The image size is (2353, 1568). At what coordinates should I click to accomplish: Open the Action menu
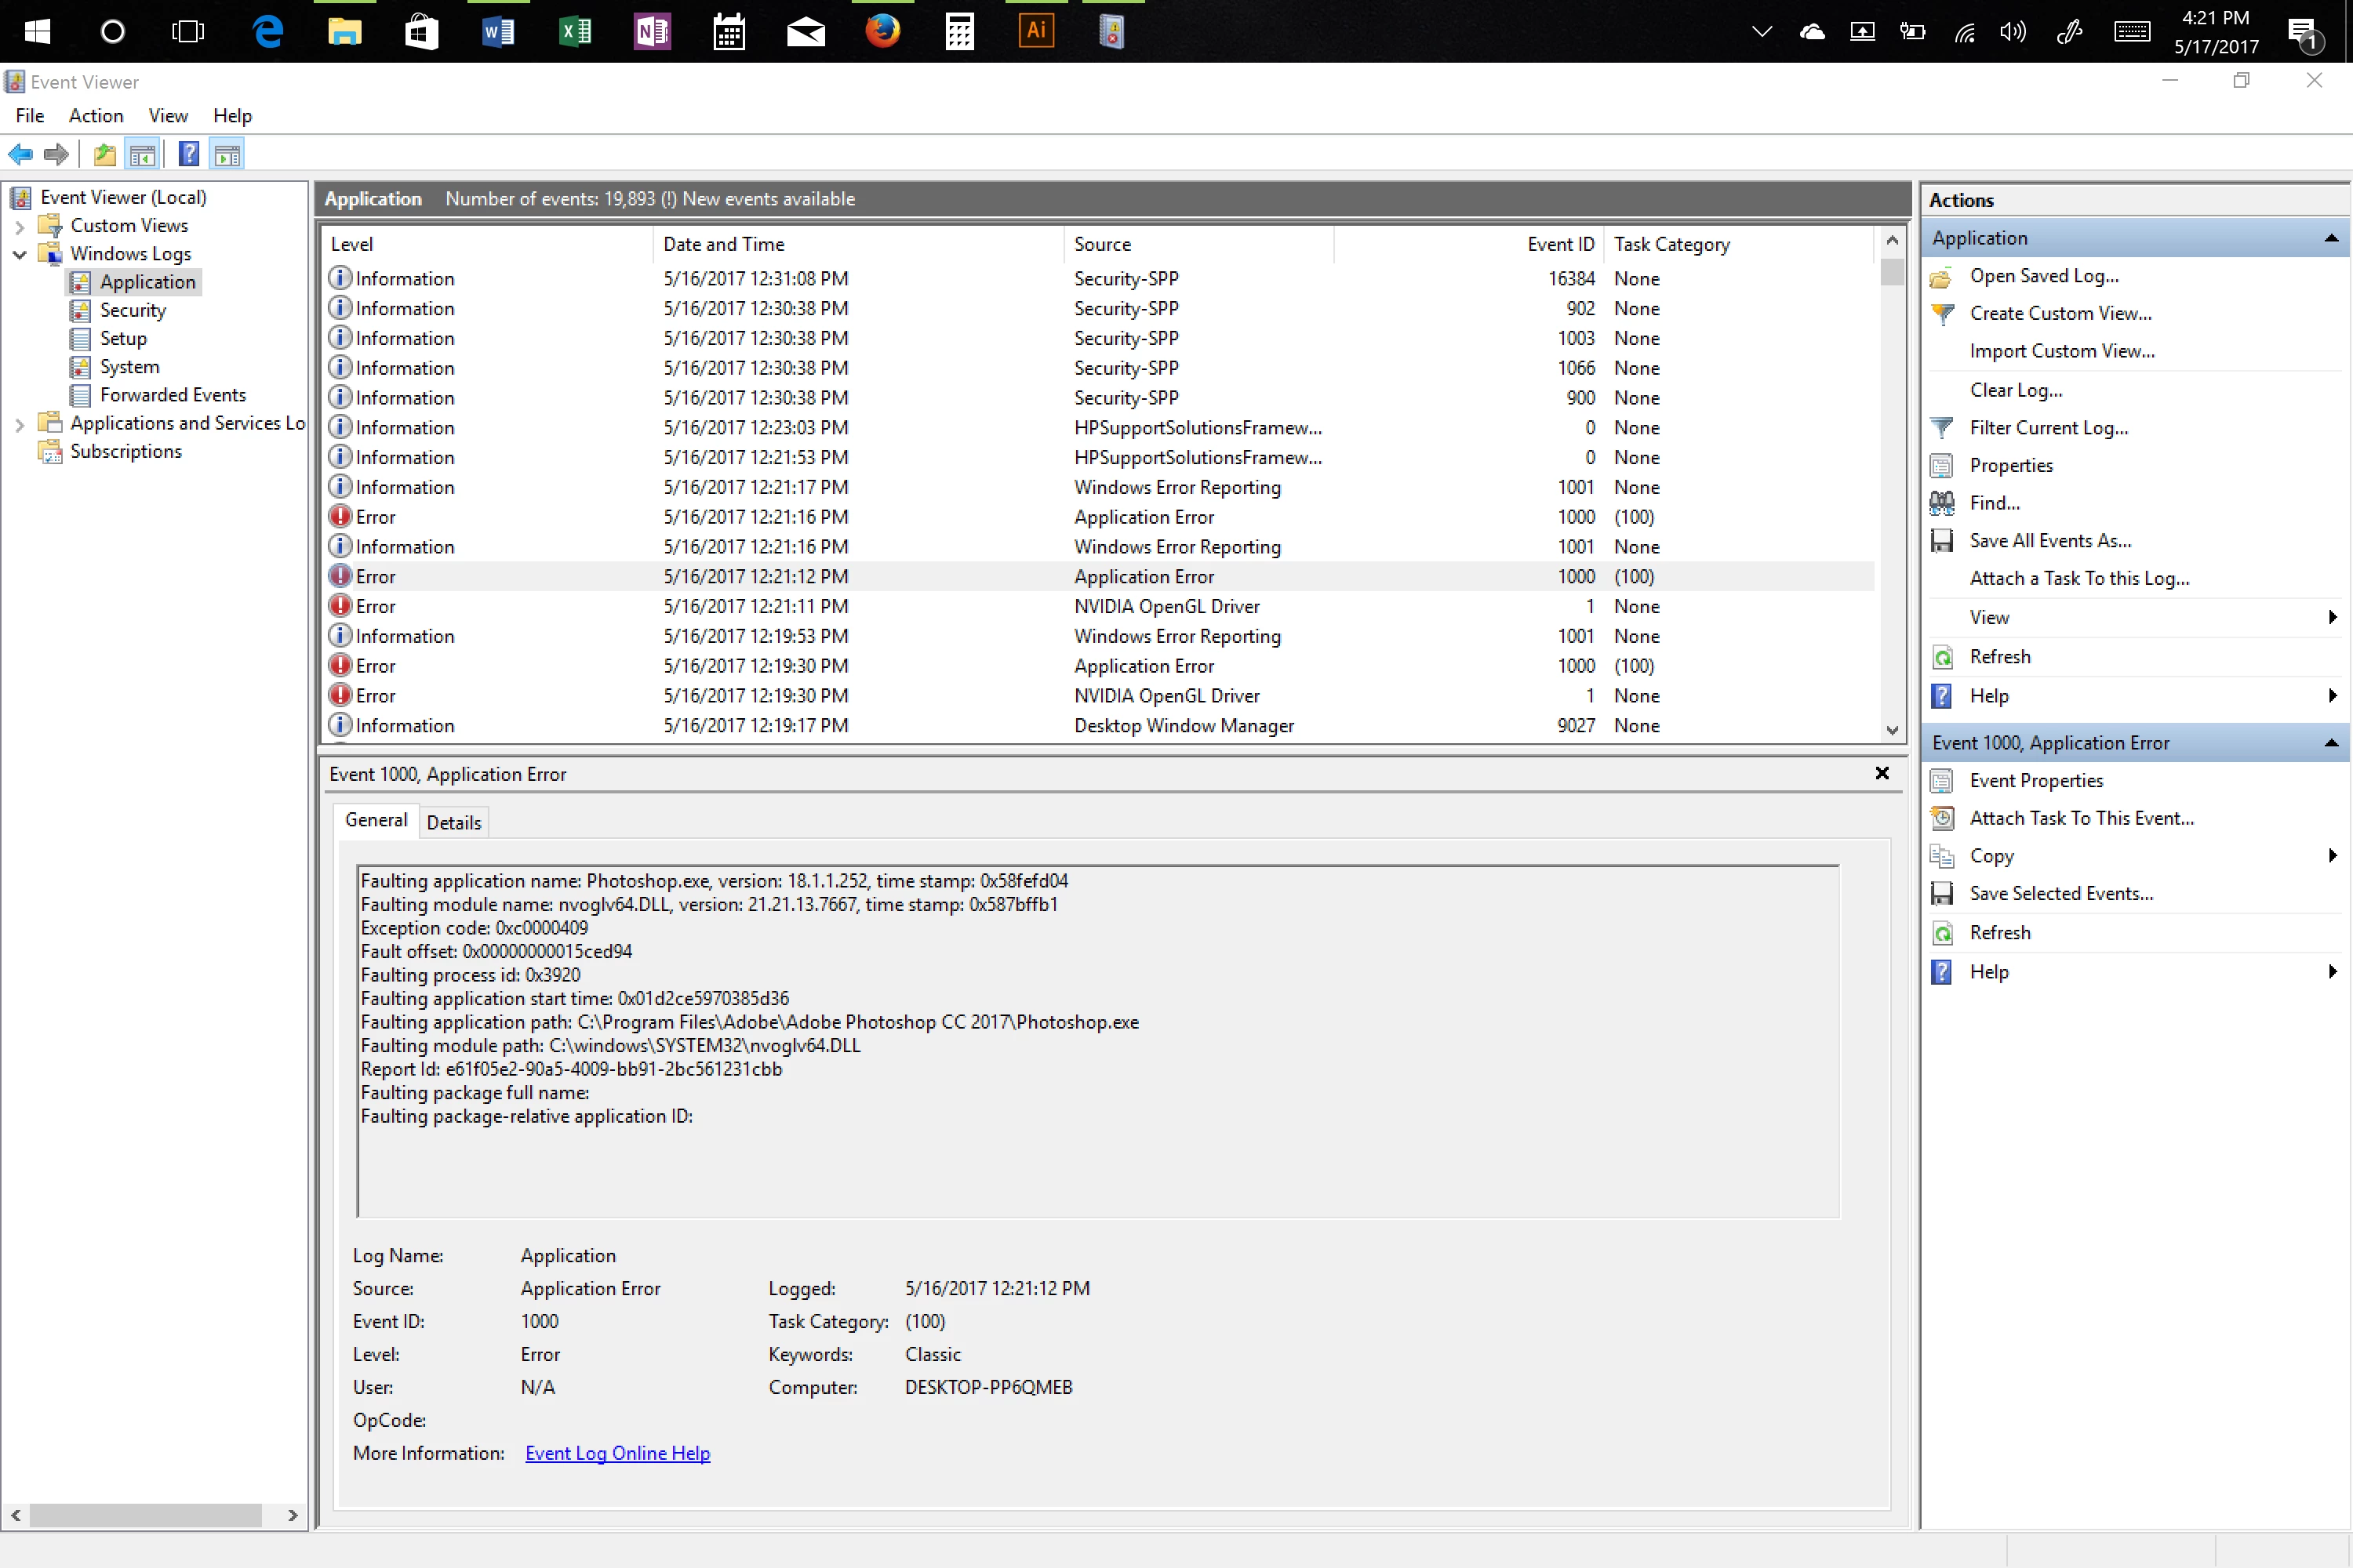click(x=95, y=116)
